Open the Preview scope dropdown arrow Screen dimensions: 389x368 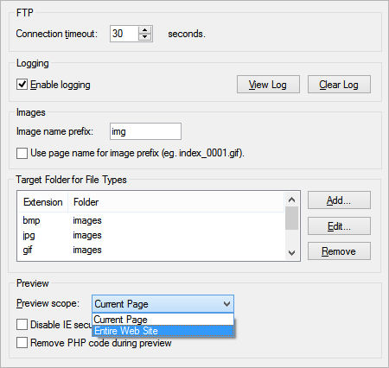click(226, 304)
